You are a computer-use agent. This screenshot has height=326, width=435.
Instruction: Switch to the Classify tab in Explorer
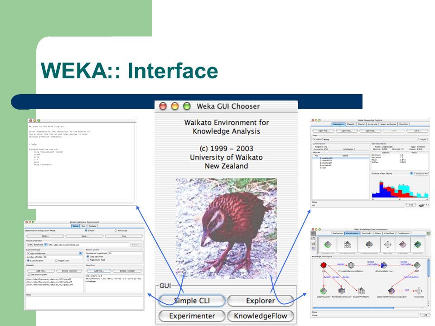[x=351, y=124]
